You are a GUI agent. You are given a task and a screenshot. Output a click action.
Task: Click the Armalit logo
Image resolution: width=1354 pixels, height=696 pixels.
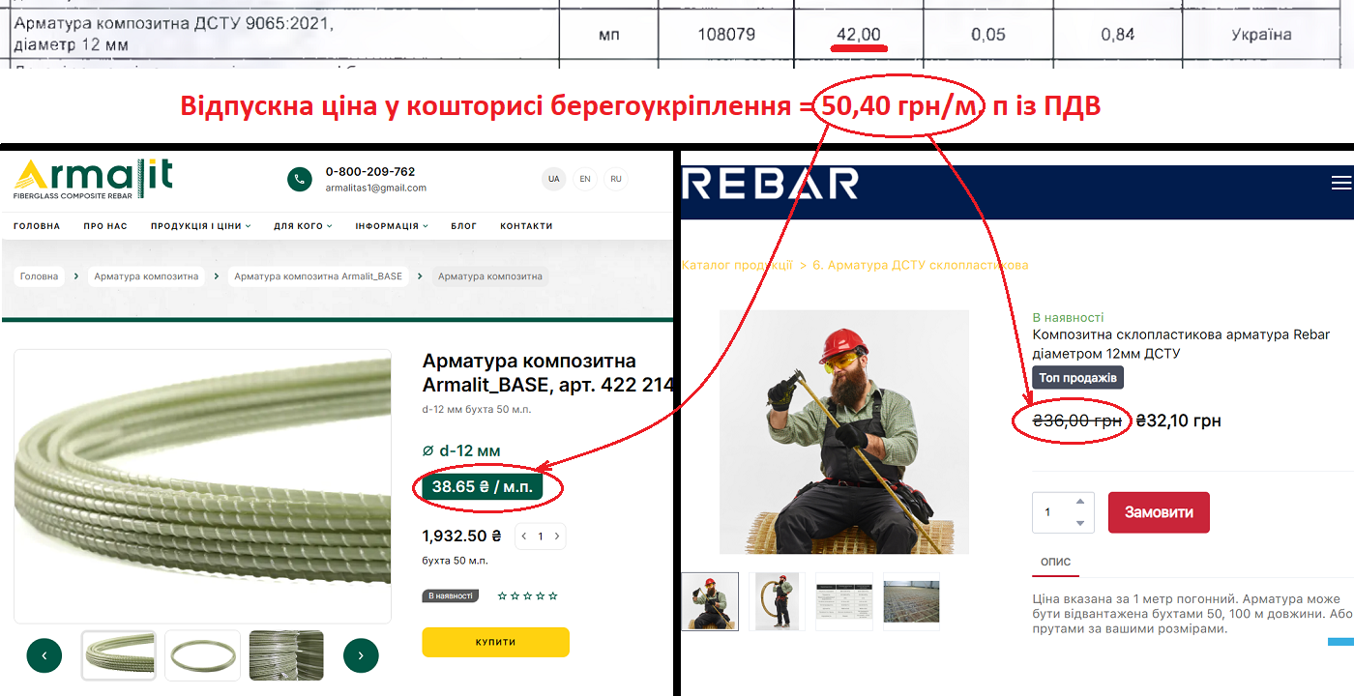point(93,179)
